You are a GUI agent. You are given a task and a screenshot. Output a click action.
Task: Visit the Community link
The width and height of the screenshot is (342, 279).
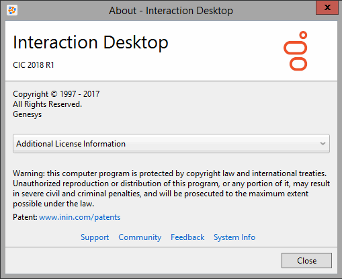(140, 237)
